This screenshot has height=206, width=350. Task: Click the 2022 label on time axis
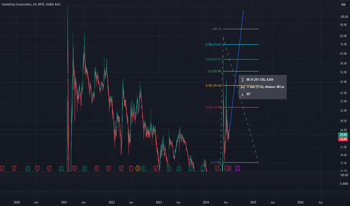click(x=112, y=202)
